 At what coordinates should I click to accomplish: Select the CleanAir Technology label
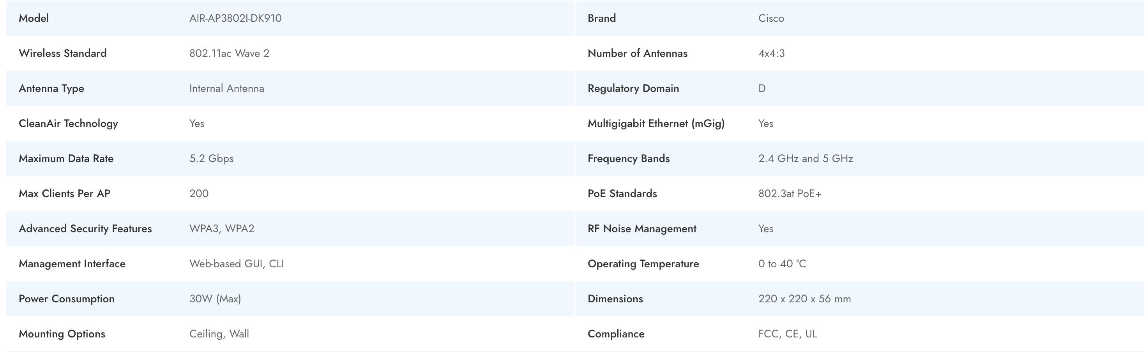[x=68, y=124]
